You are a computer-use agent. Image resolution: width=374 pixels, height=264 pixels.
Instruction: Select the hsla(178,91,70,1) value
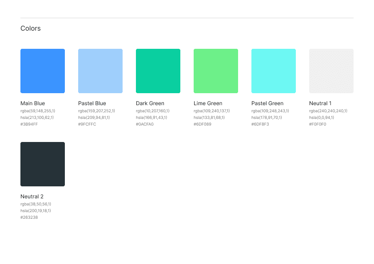click(267, 118)
